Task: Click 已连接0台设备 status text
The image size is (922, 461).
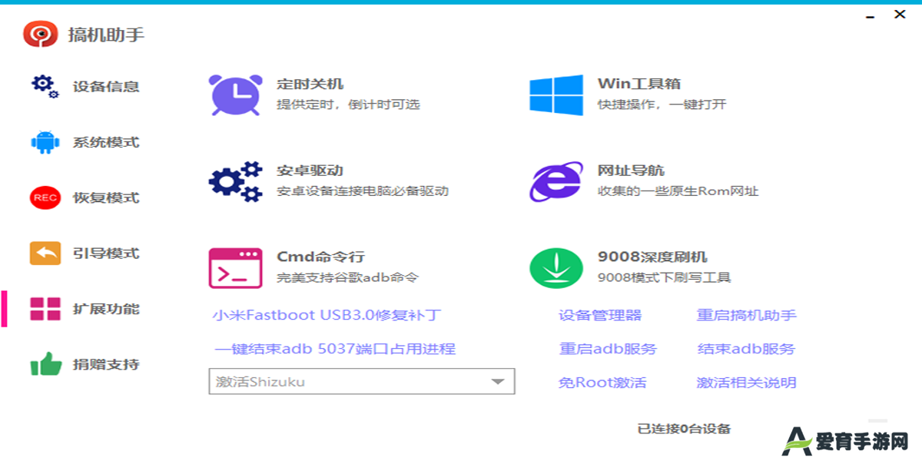Action: click(x=684, y=429)
